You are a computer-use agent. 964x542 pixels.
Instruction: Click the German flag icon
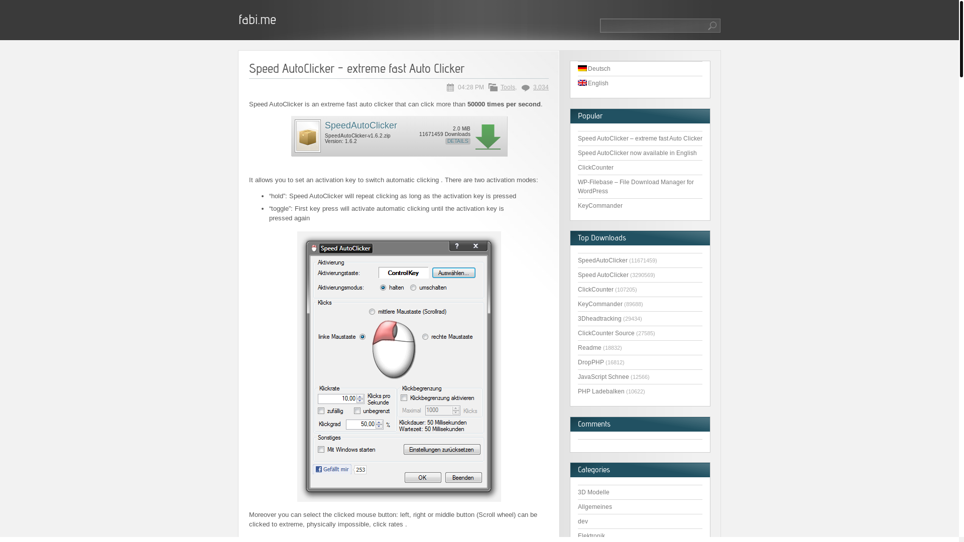[x=582, y=68]
